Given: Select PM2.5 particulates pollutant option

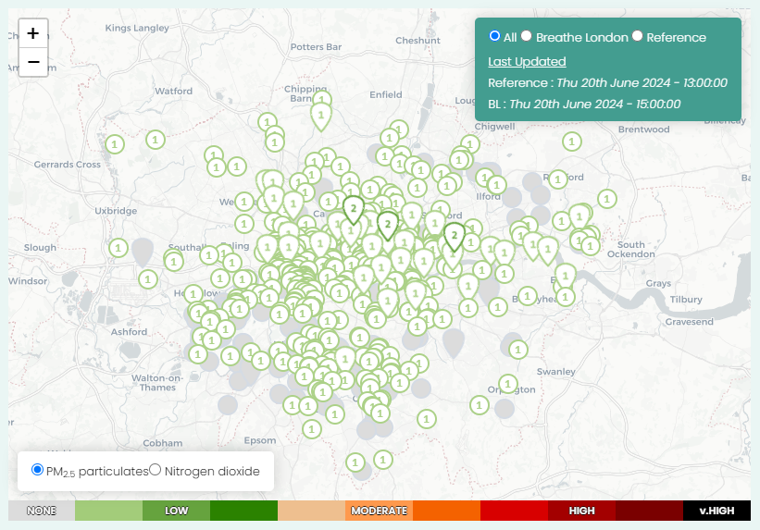Looking at the screenshot, I should pyautogui.click(x=37, y=470).
